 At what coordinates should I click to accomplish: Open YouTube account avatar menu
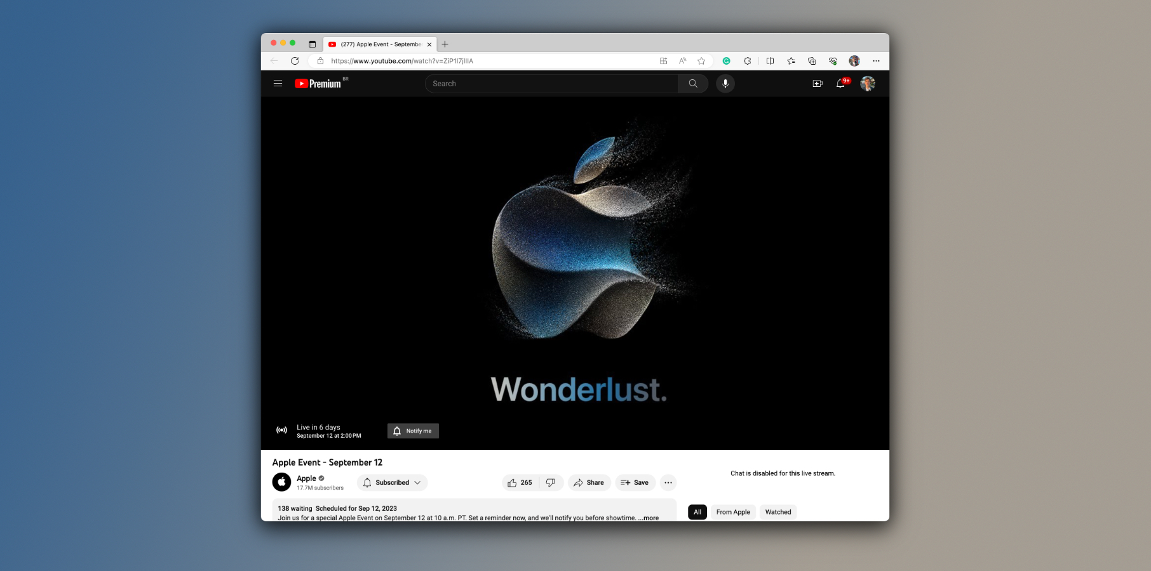[x=868, y=83]
